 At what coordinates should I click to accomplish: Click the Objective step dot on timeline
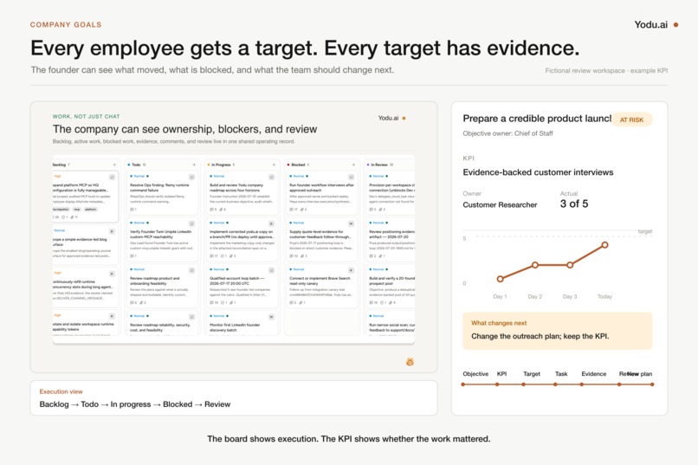pos(463,384)
